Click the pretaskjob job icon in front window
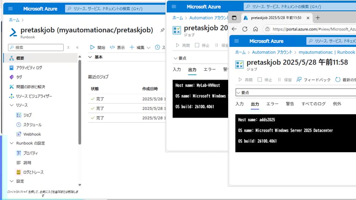 [x=239, y=64]
